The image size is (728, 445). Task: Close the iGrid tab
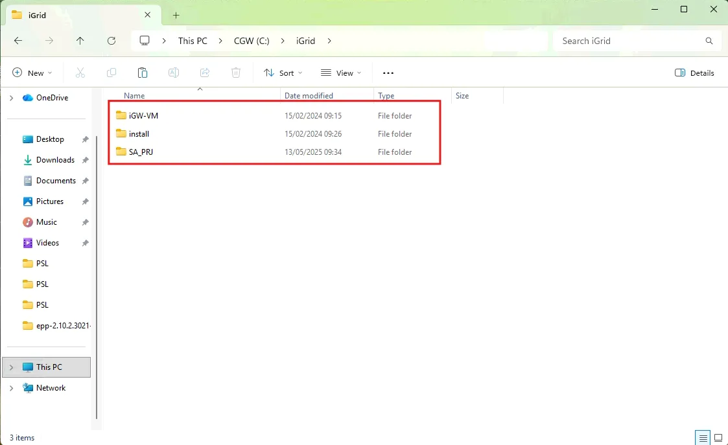[x=148, y=15]
